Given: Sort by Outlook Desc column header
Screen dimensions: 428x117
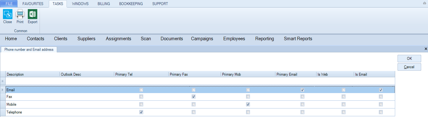Looking at the screenshot, I should point(87,74).
